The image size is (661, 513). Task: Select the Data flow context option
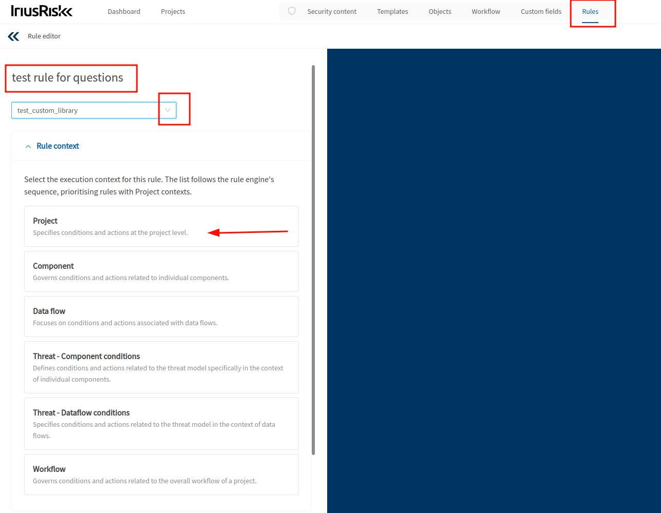161,317
